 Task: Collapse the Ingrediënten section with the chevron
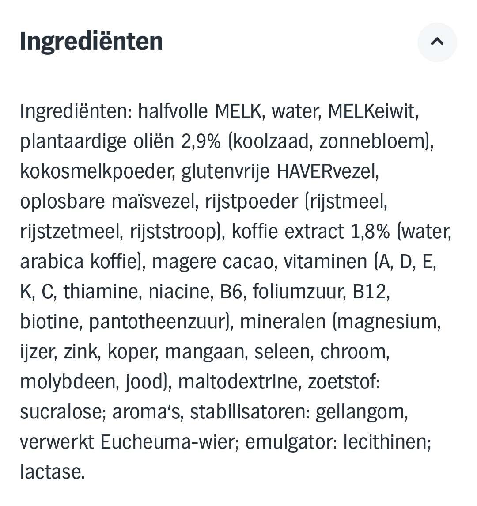[x=437, y=42]
